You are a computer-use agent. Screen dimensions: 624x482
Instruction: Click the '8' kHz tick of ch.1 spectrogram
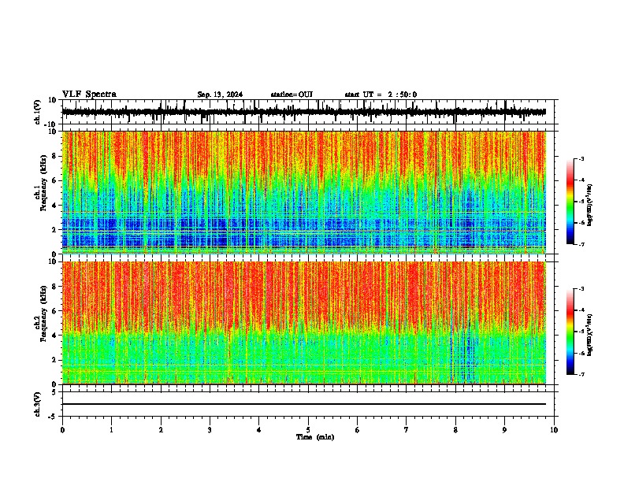(54, 156)
